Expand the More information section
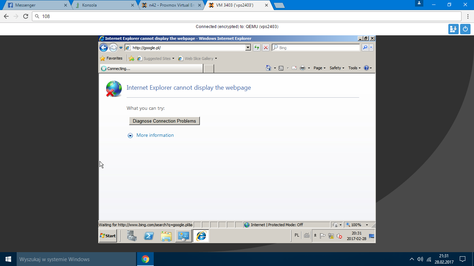Image resolution: width=474 pixels, height=266 pixels. 130,135
